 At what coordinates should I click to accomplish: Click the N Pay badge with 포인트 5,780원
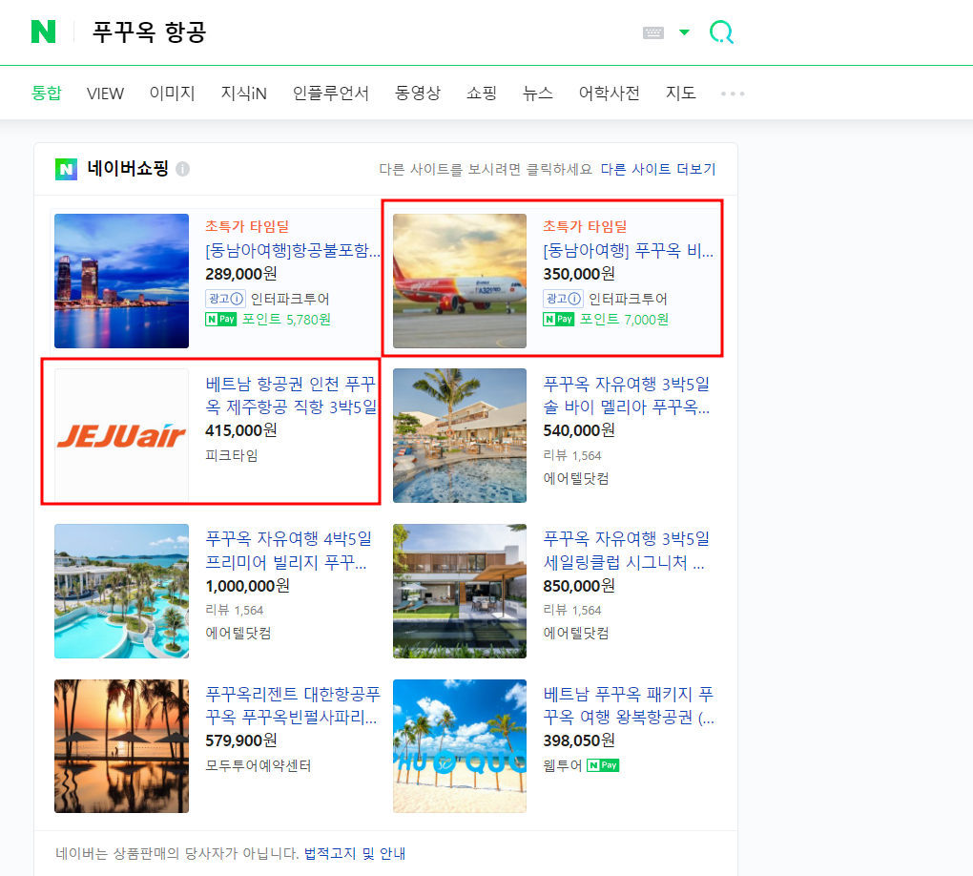pos(221,319)
